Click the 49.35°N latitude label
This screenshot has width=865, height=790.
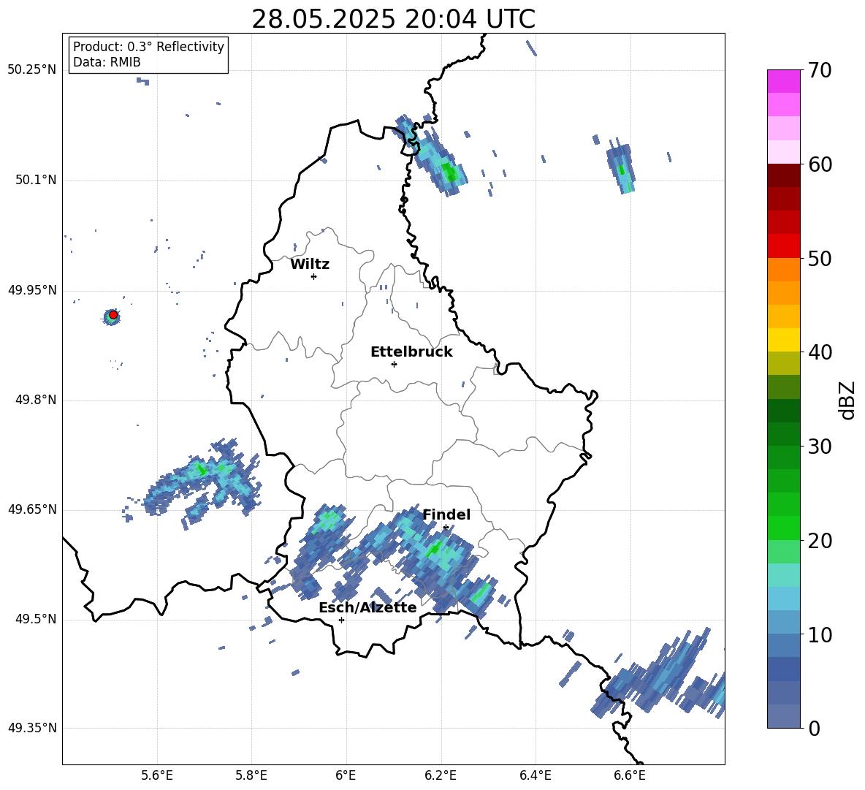[31, 728]
